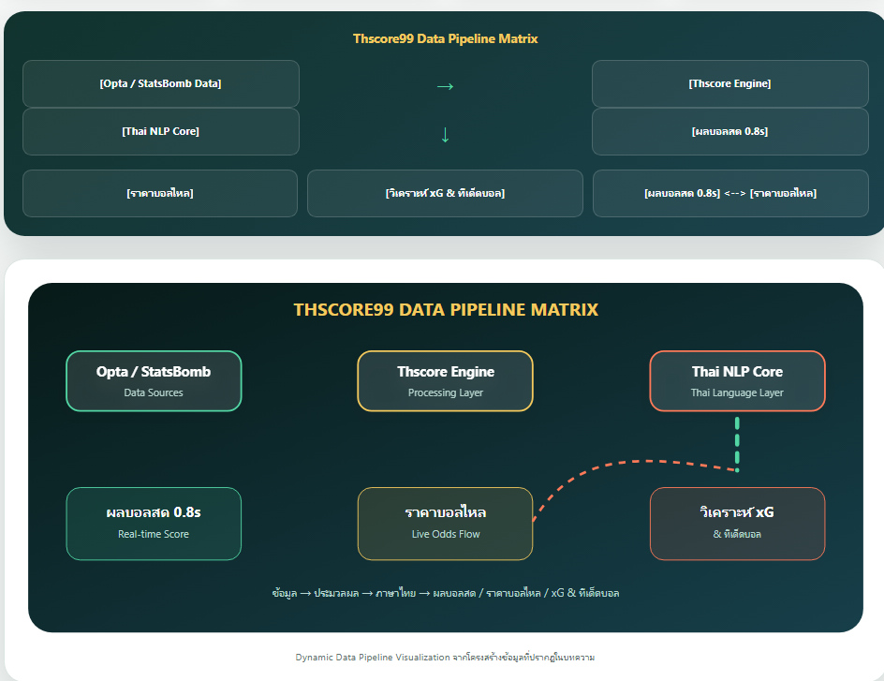Viewport: 884px width, 681px height.
Task: Click the flow summary line ข้อมูล → ประมวลผล
Action: tap(446, 593)
